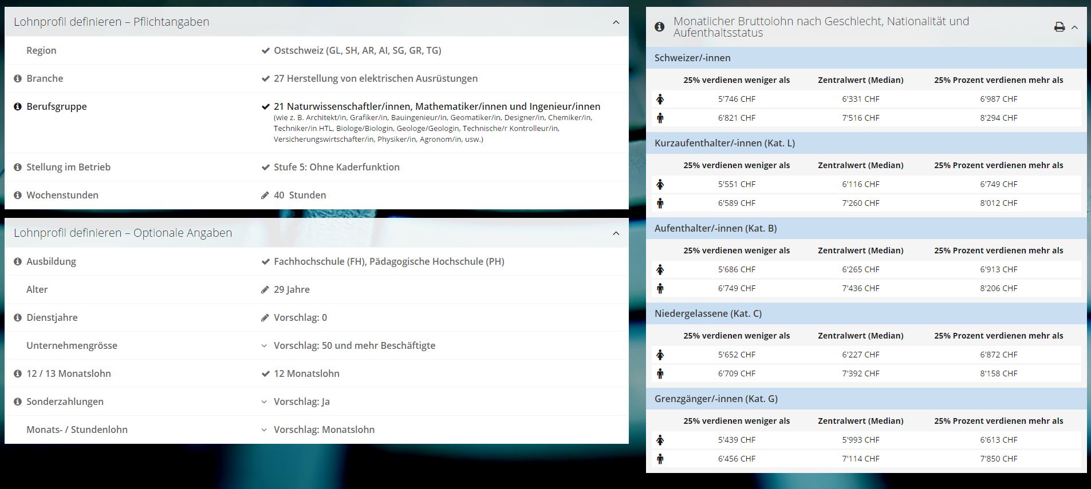The image size is (1091, 489).
Task: Click the female icon under Kurzaufenthalter/-innen
Action: pos(660,184)
